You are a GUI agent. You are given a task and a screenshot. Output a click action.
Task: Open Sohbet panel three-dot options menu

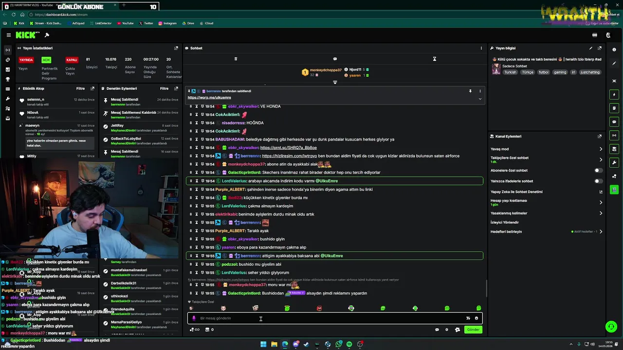point(481,48)
